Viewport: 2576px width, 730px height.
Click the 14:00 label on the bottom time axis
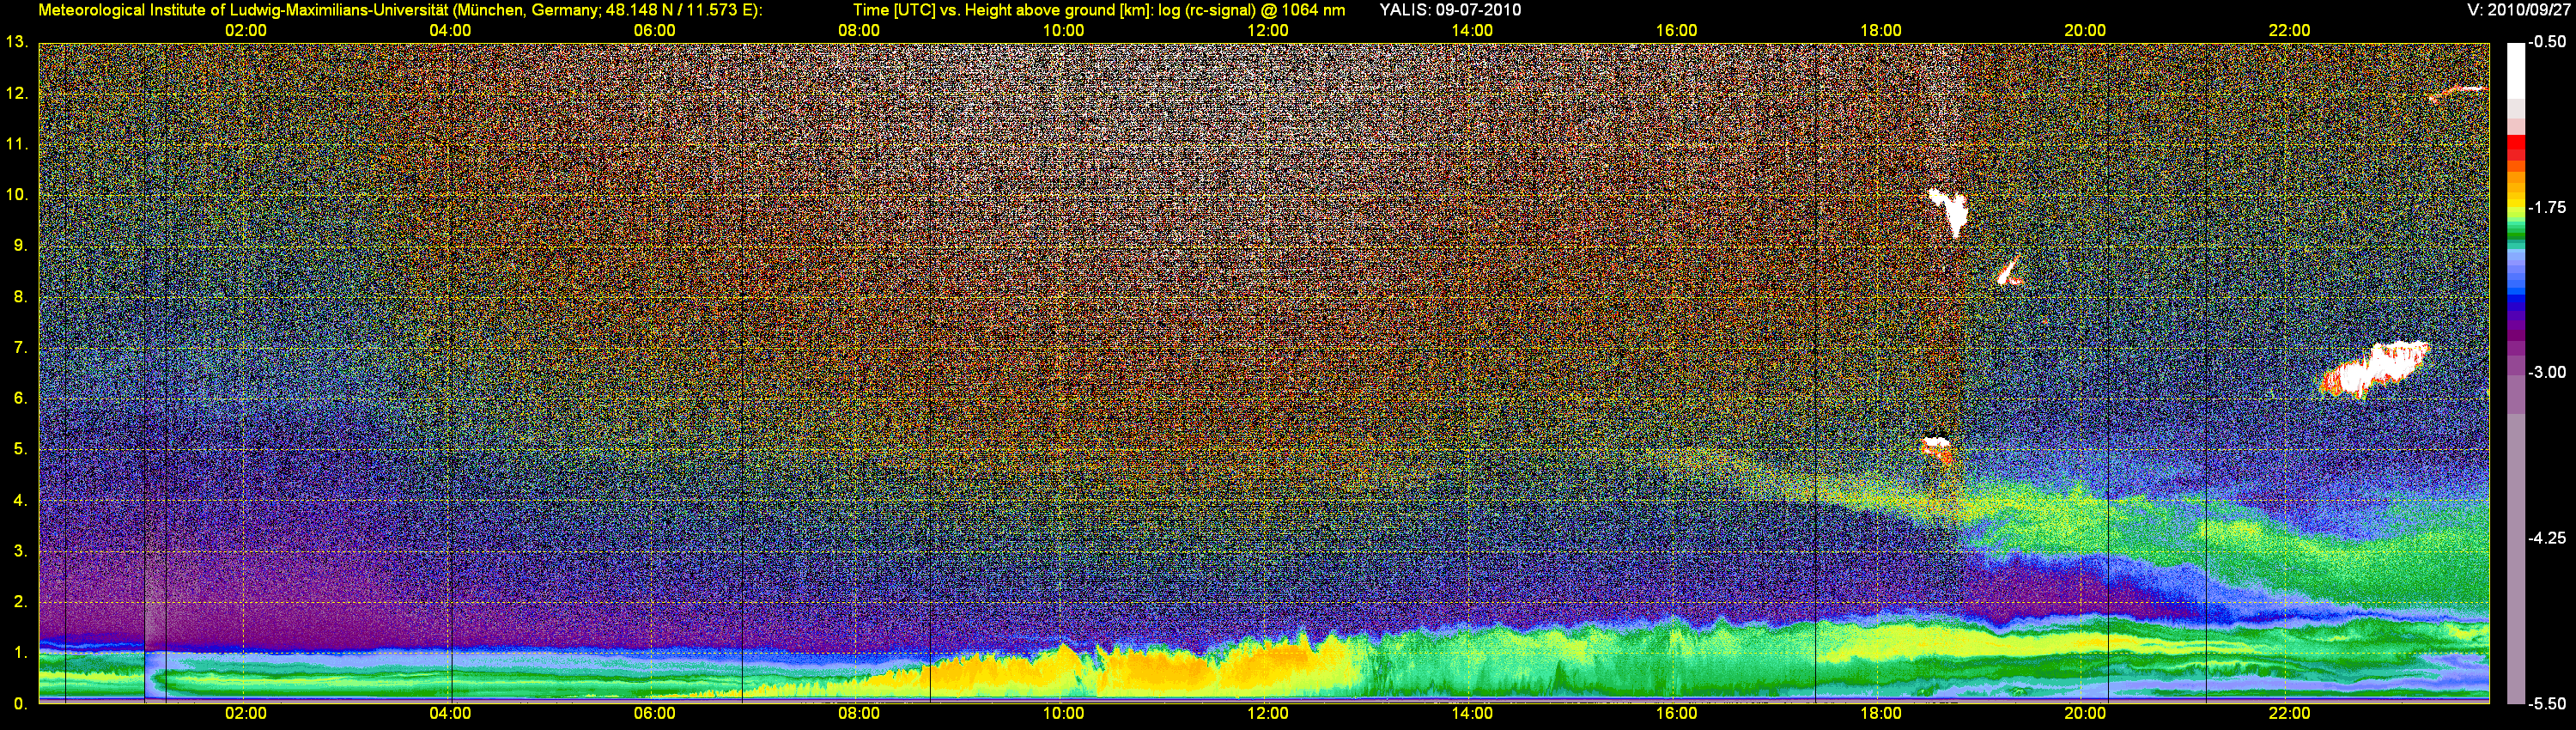[x=1472, y=714]
